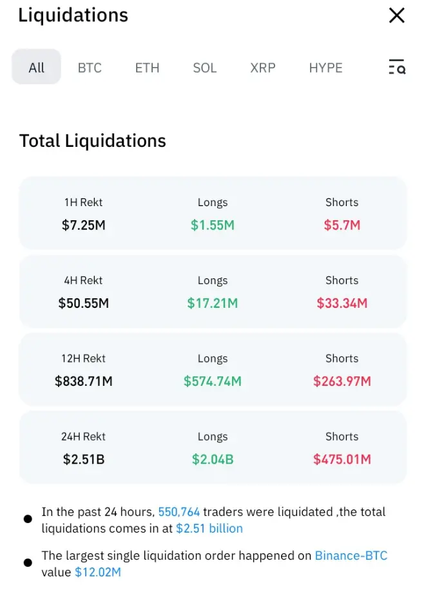This screenshot has height=608, width=426.
Task: Select the All coins tab
Action: 37,68
